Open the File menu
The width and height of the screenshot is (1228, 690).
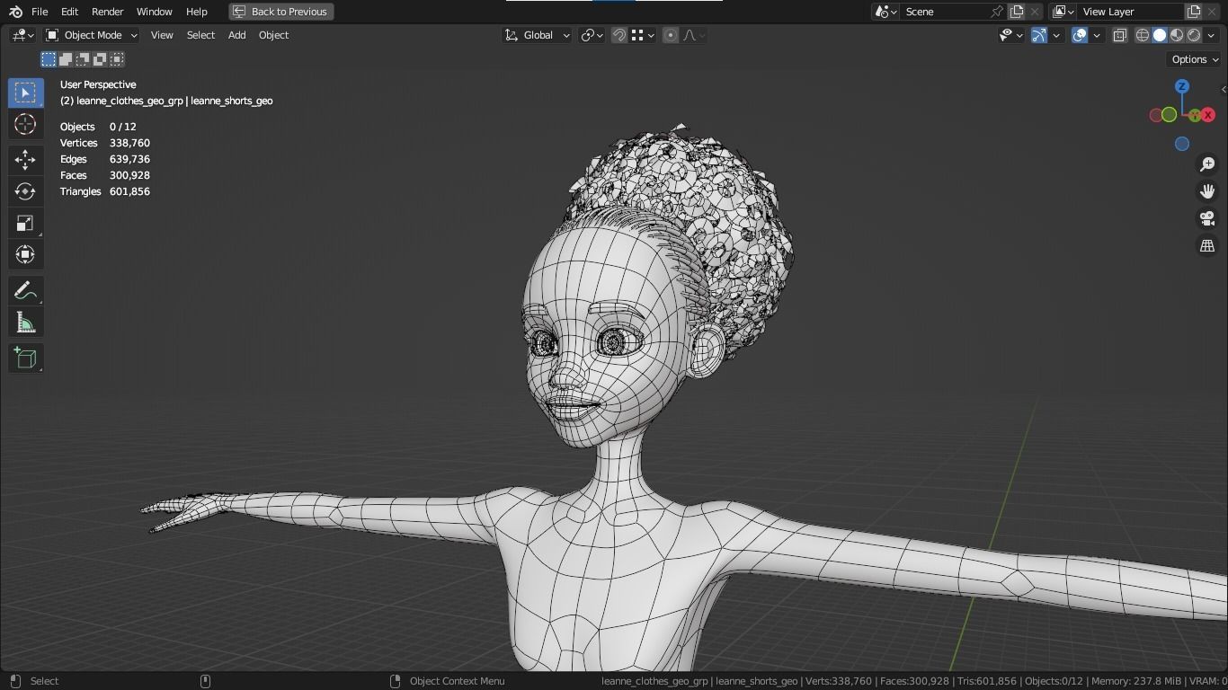coord(40,12)
